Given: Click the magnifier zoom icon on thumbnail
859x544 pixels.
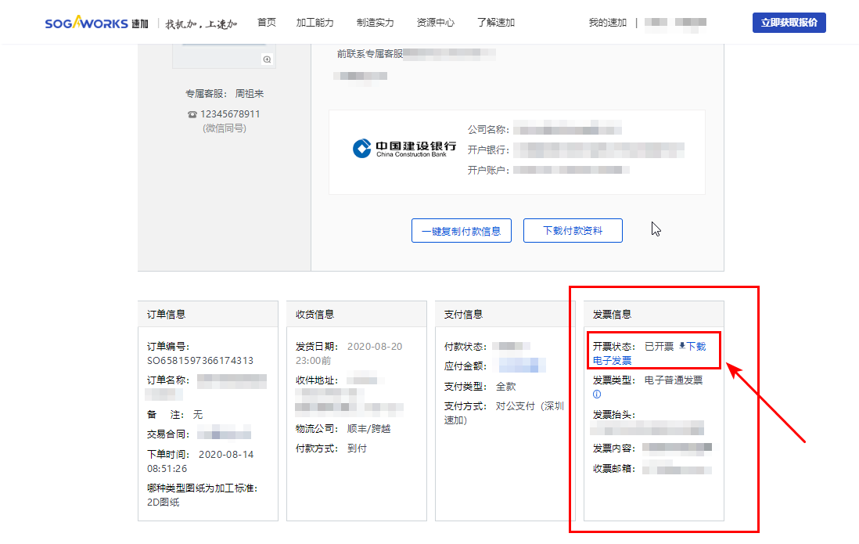Looking at the screenshot, I should tap(267, 59).
